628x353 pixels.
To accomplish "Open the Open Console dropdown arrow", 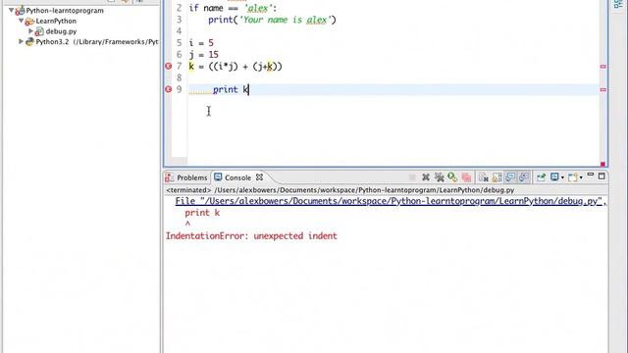I will pos(581,177).
